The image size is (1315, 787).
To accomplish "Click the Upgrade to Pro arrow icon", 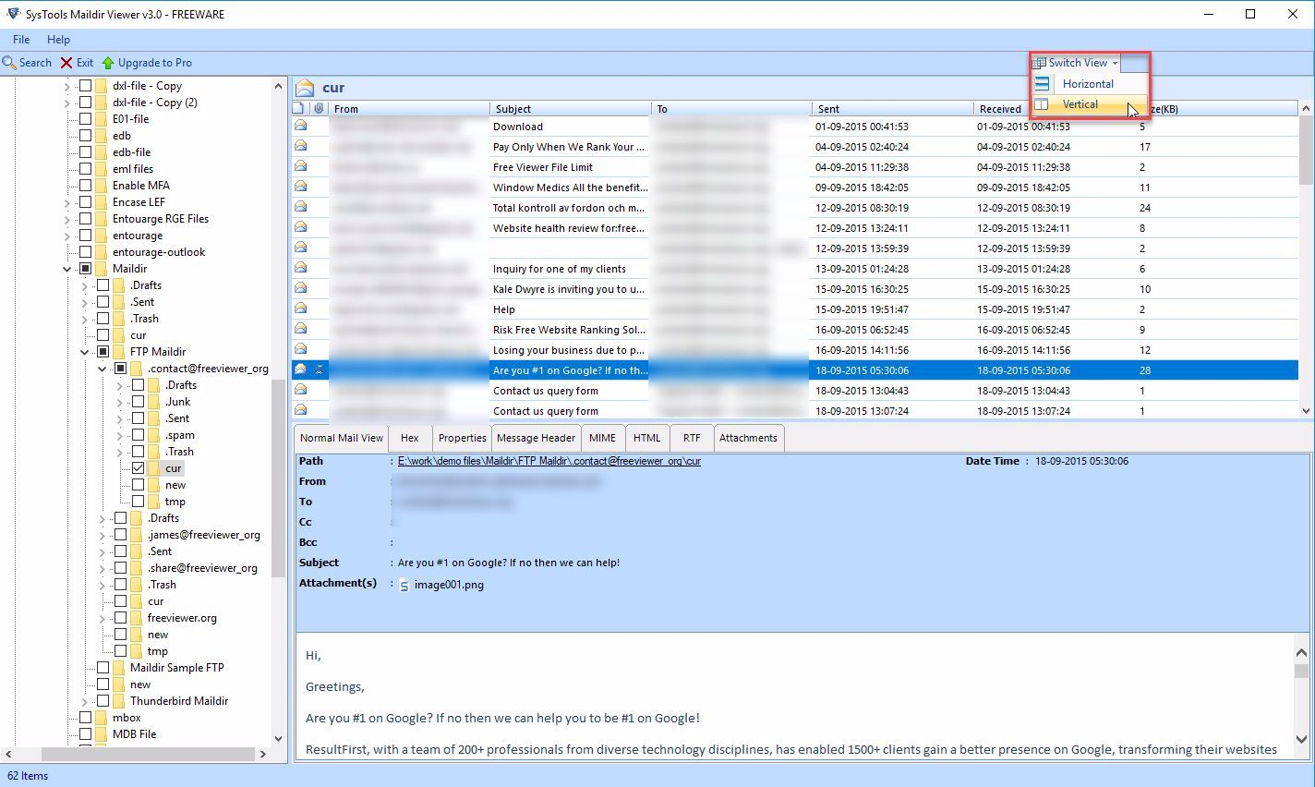I will click(x=109, y=62).
